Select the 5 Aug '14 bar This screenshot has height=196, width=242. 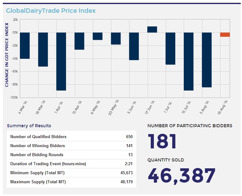tap(206, 60)
